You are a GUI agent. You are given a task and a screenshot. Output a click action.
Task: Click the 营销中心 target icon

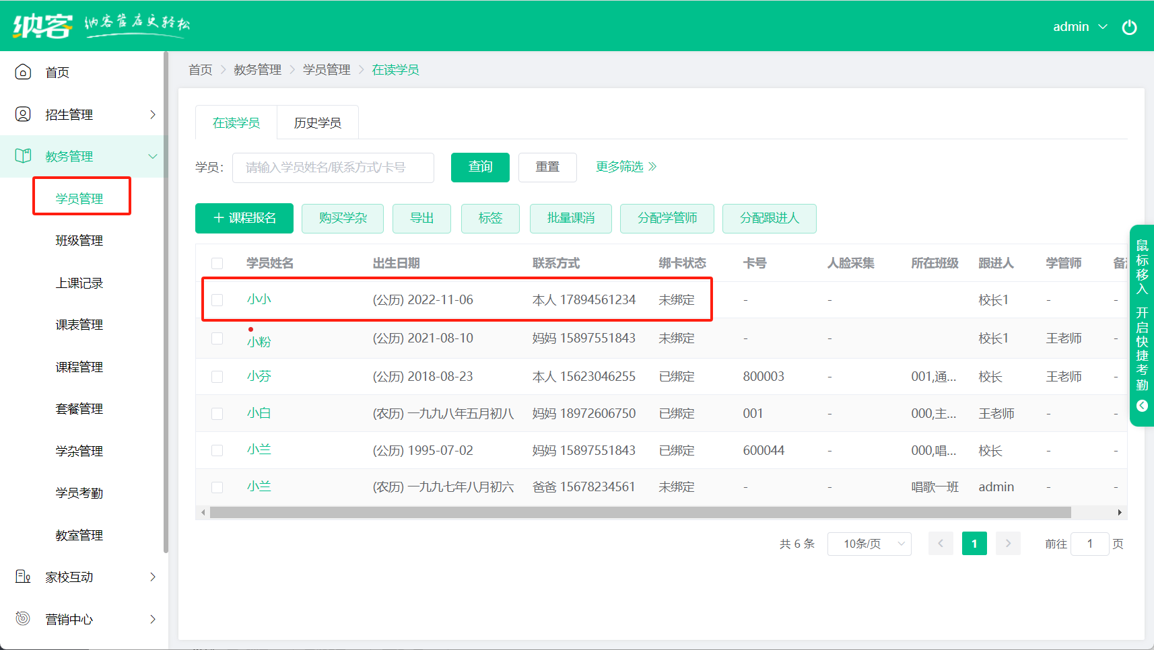pyautogui.click(x=23, y=618)
